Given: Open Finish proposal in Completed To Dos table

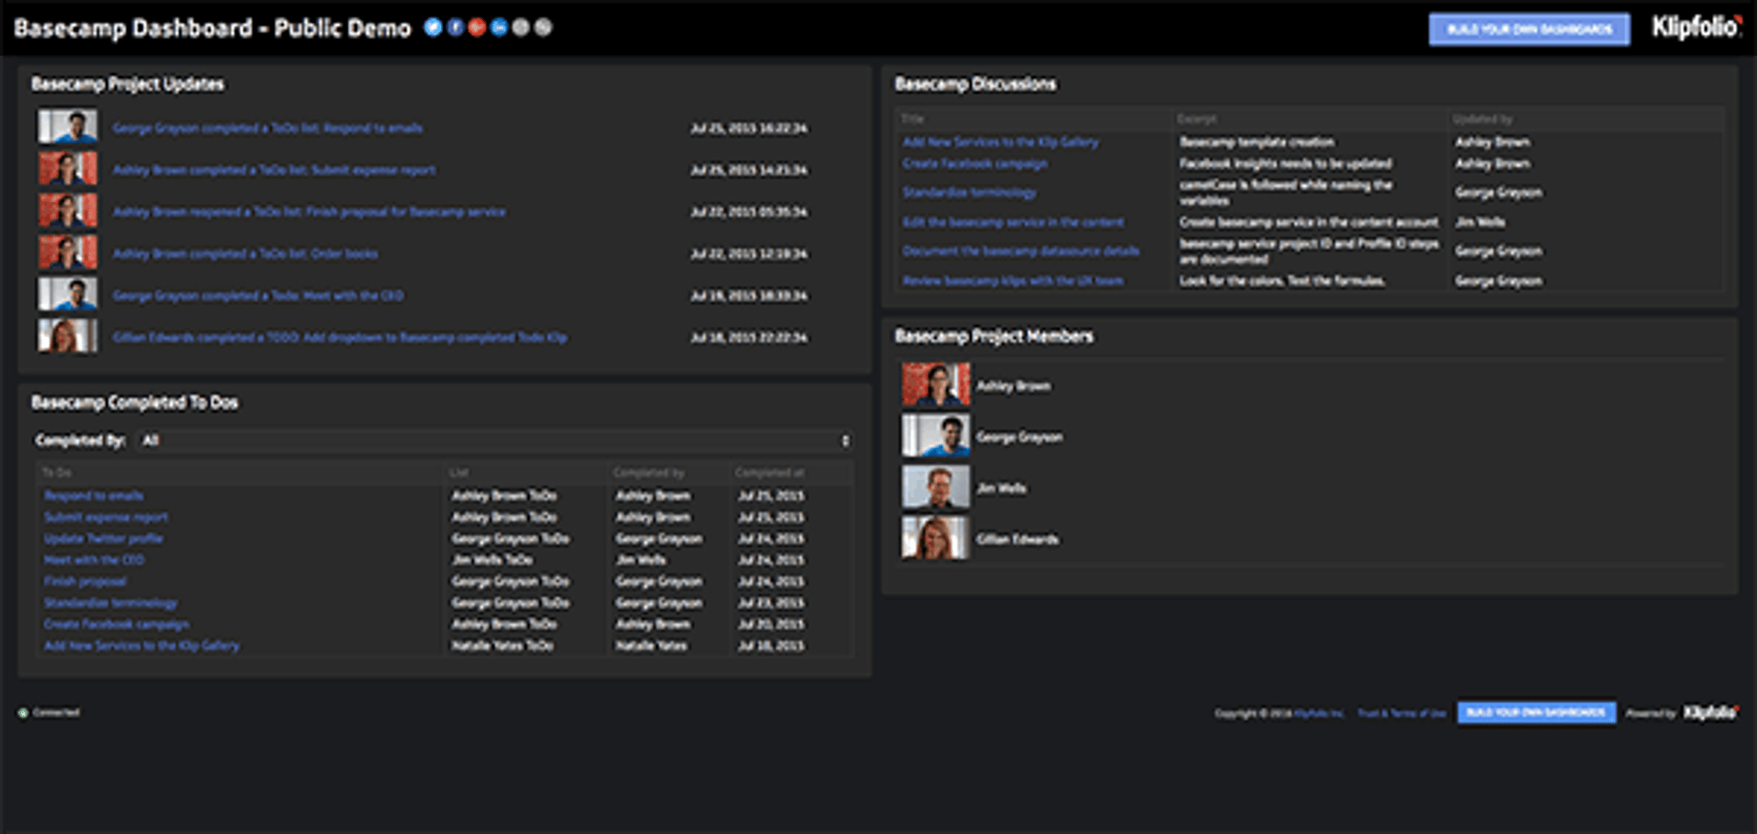Looking at the screenshot, I should click(x=85, y=582).
